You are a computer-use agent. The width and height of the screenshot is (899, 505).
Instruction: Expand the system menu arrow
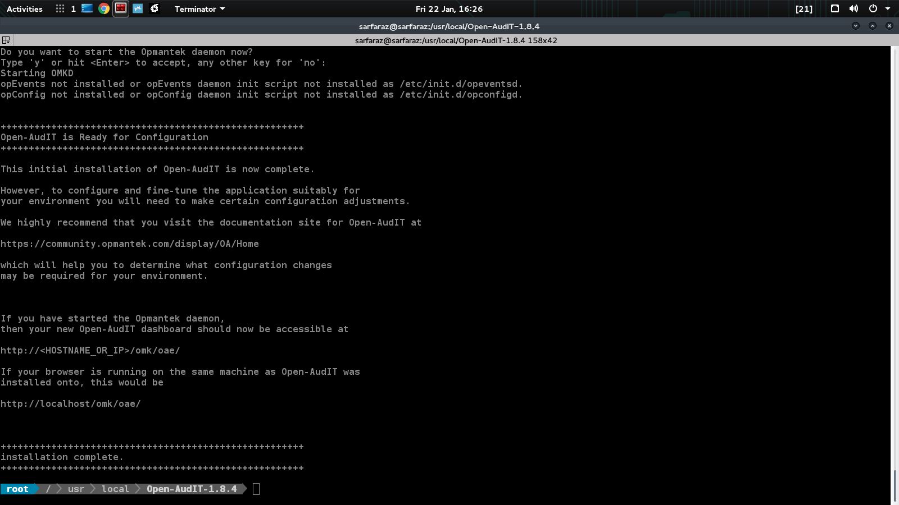(x=888, y=9)
